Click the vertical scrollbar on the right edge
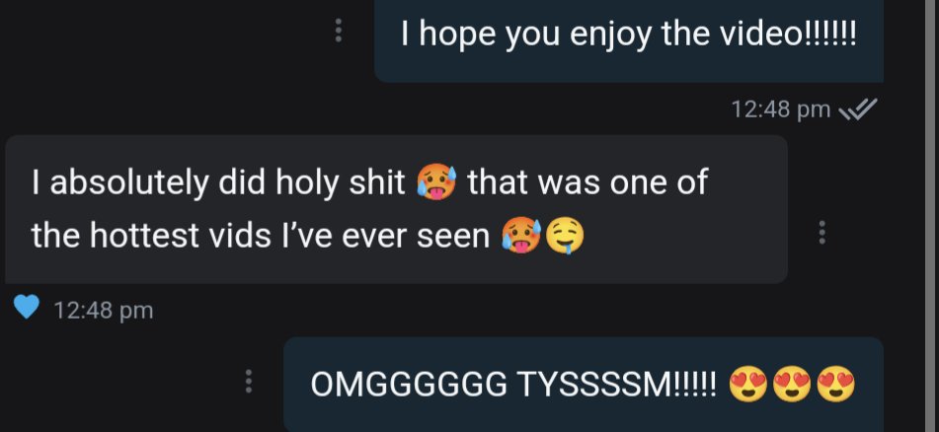939x432 pixels. point(930,216)
